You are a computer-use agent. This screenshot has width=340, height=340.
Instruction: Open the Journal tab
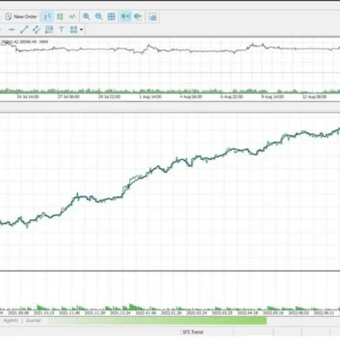33,320
